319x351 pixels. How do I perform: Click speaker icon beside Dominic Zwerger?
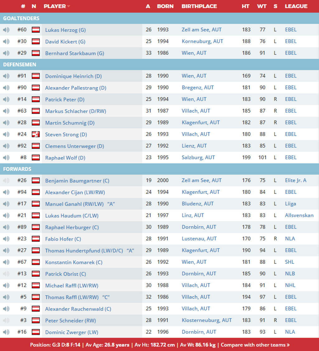pos(6,332)
